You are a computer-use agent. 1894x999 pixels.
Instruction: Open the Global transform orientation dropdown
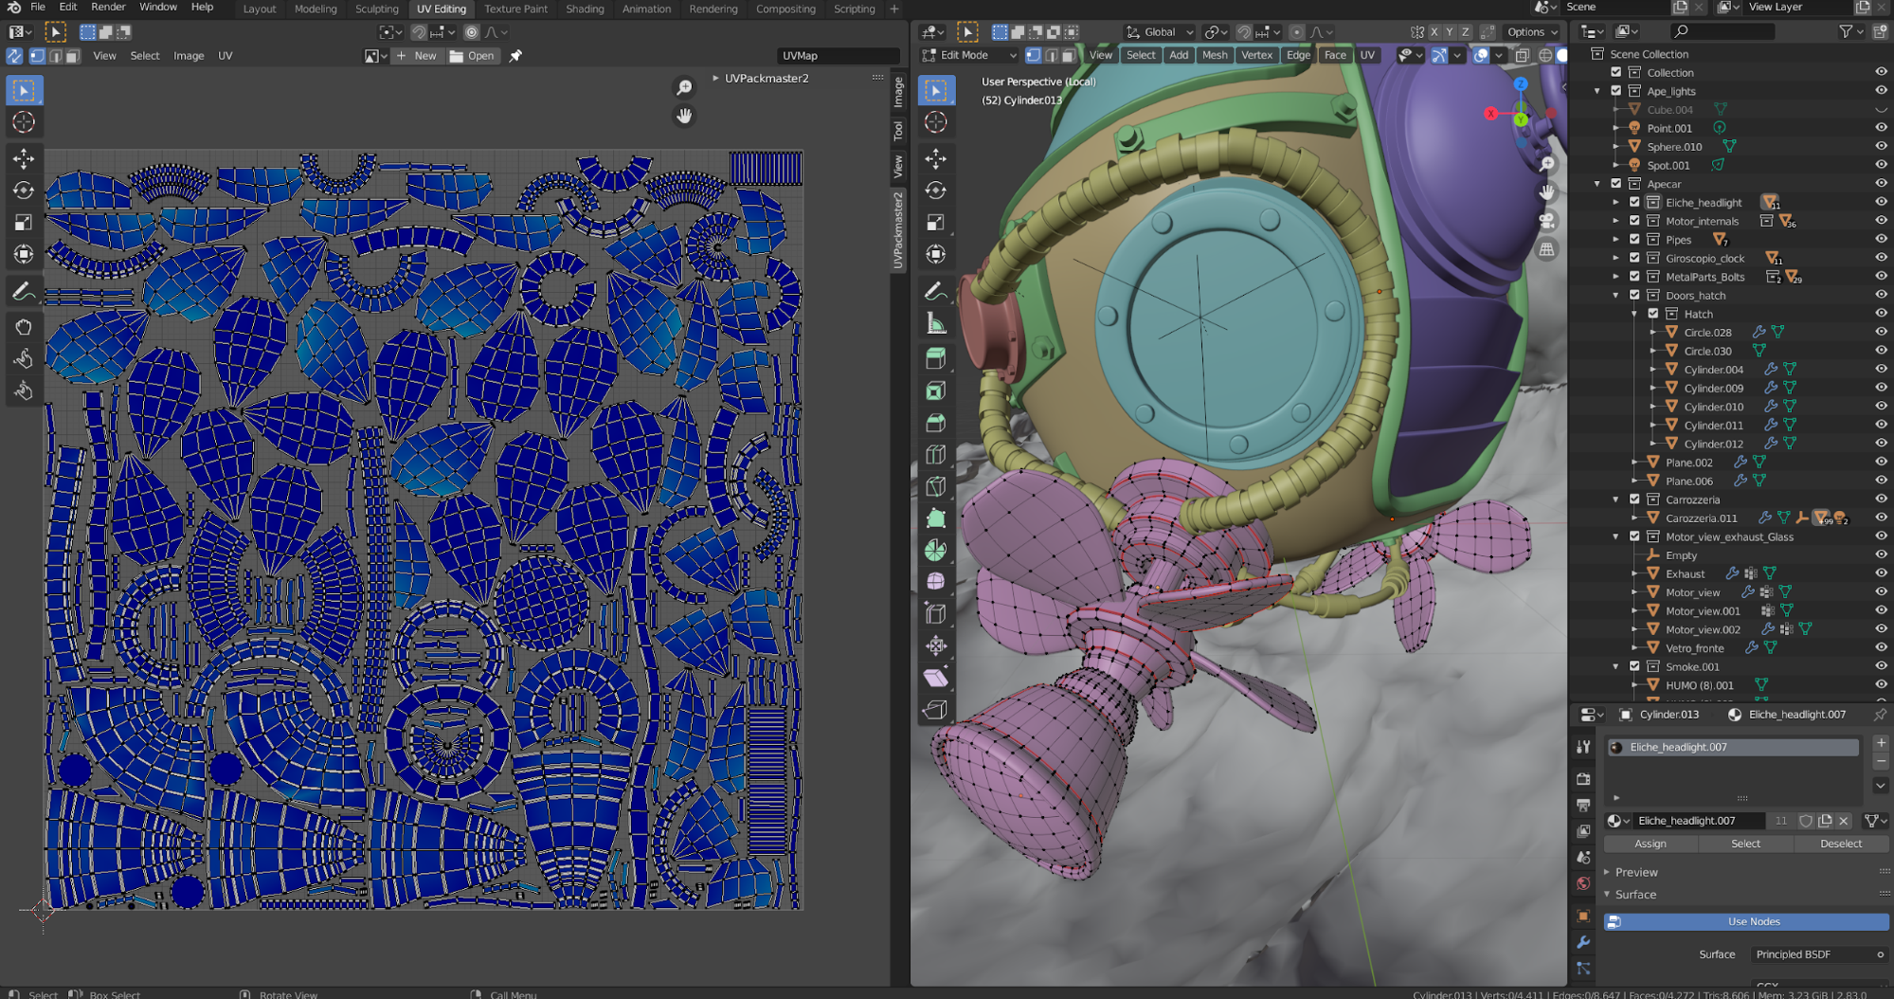(x=1160, y=32)
